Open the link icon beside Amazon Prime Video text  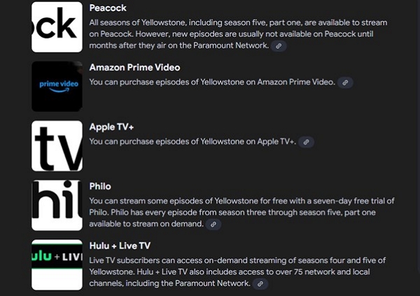pyautogui.click(x=345, y=82)
